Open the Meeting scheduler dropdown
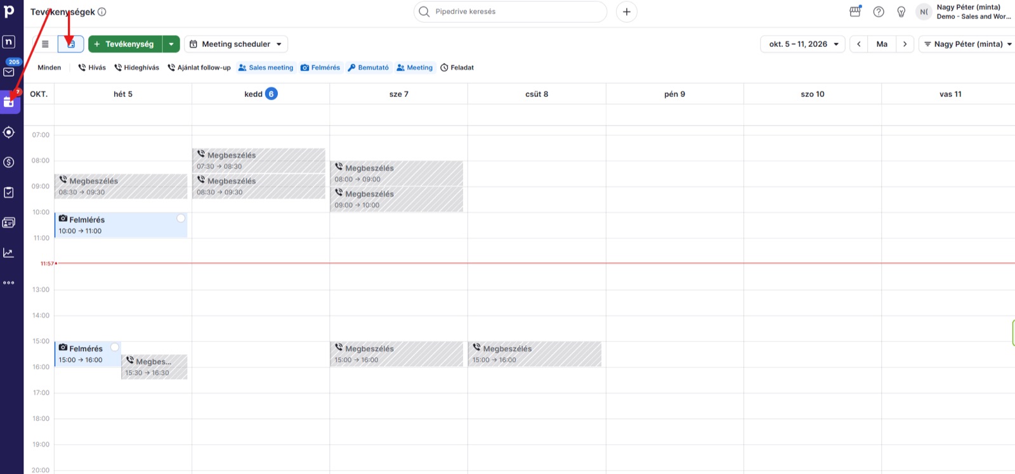Viewport: 1015px width, 474px height. pyautogui.click(x=236, y=44)
